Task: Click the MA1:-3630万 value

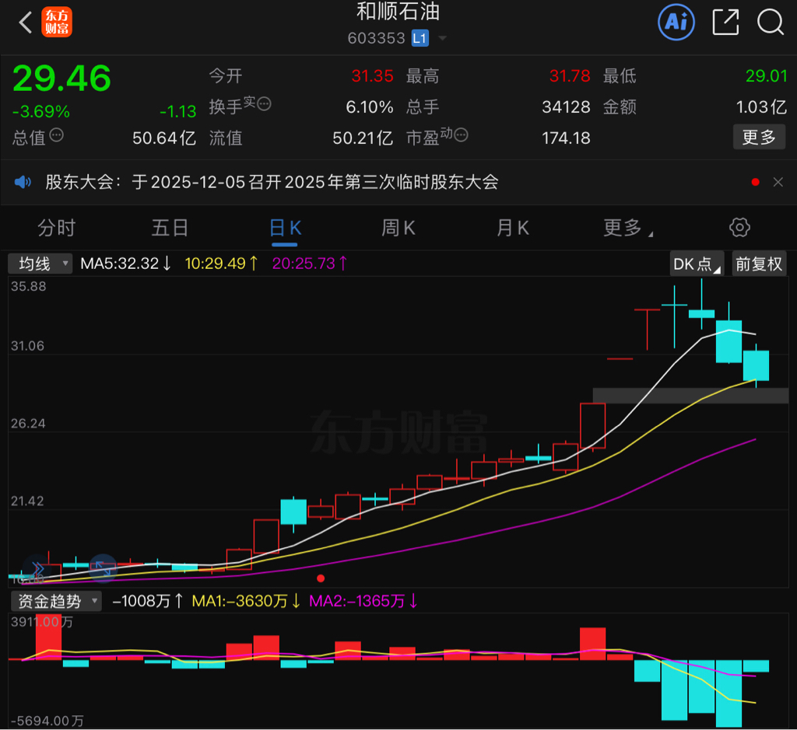Action: [246, 601]
